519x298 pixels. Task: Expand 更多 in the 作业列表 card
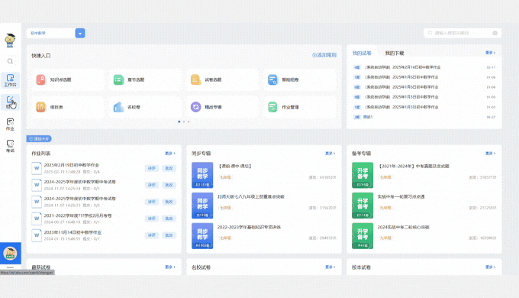tap(170, 154)
